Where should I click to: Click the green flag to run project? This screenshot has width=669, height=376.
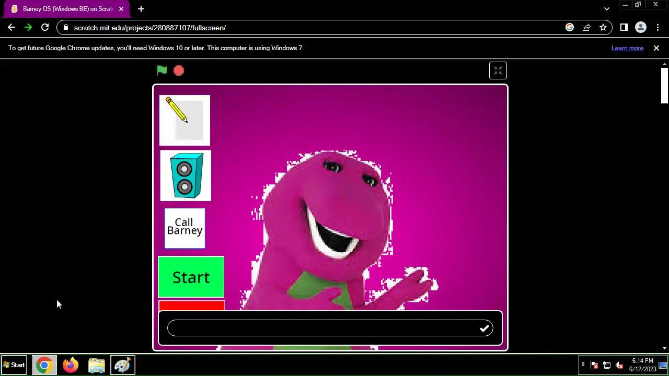pyautogui.click(x=162, y=70)
